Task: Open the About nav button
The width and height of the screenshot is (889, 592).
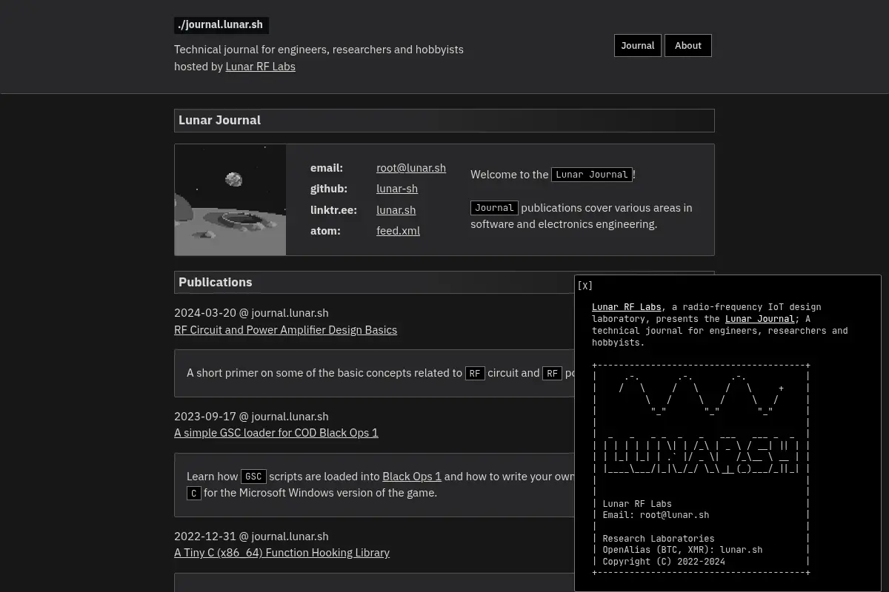Action: (x=687, y=45)
